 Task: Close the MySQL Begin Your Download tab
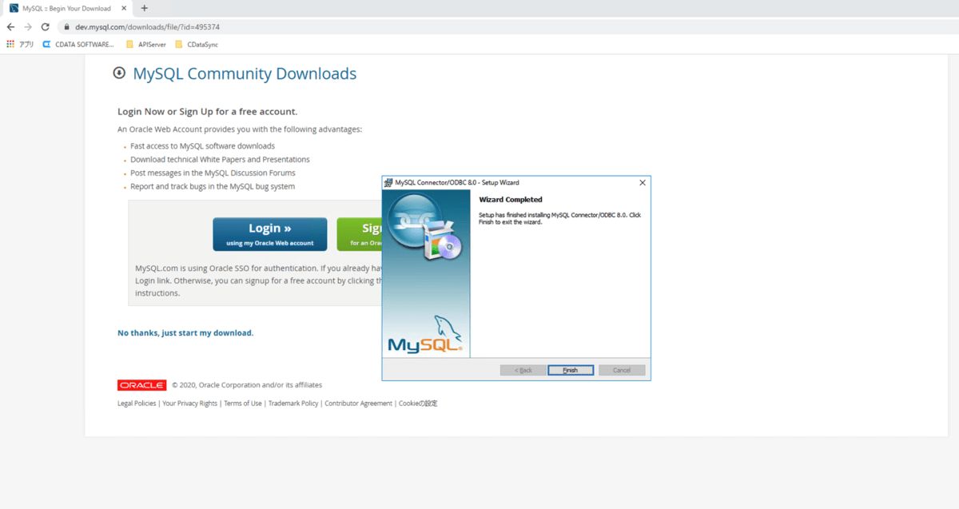click(x=124, y=8)
